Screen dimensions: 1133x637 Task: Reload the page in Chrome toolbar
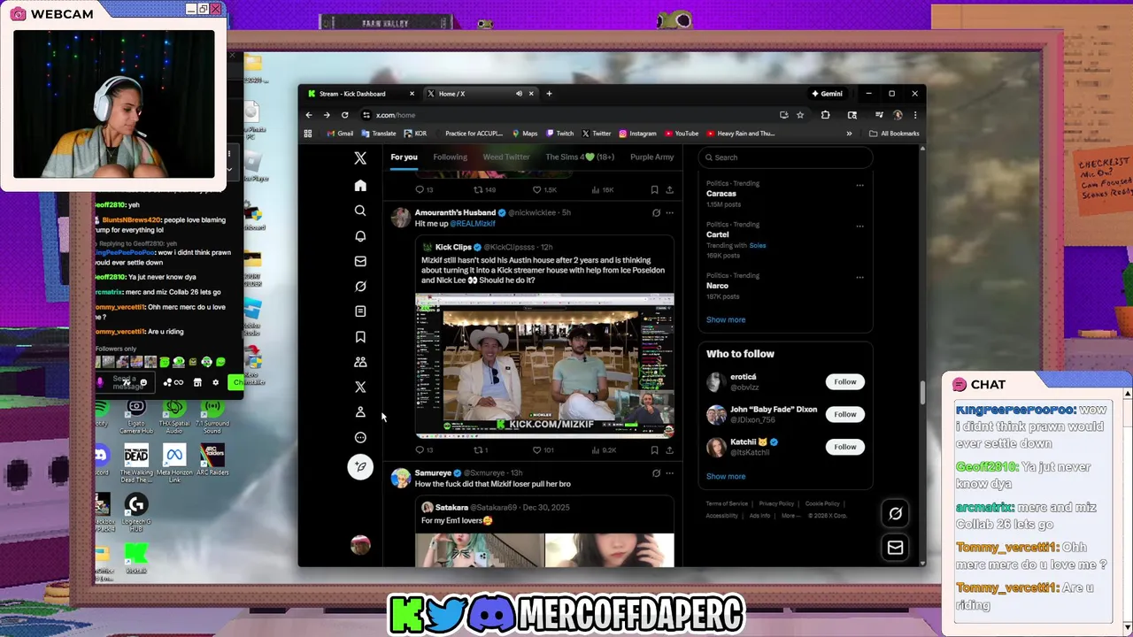tap(344, 115)
